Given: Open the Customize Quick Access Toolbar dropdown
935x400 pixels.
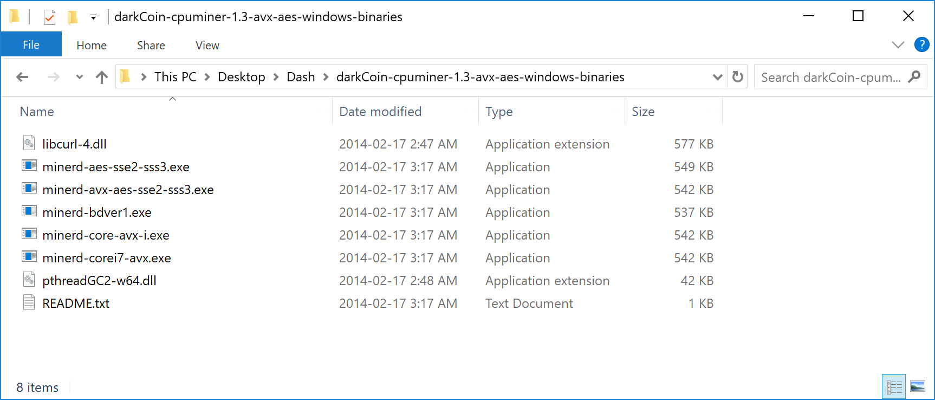Looking at the screenshot, I should [x=93, y=17].
